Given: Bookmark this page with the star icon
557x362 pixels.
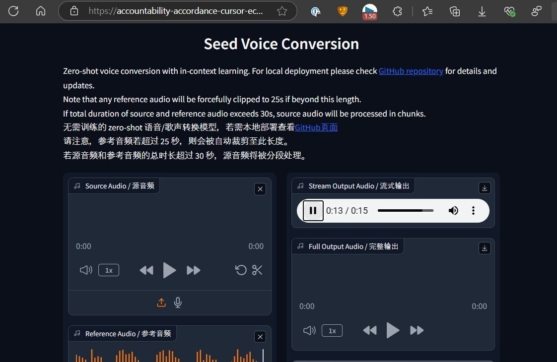Looking at the screenshot, I should point(281,11).
